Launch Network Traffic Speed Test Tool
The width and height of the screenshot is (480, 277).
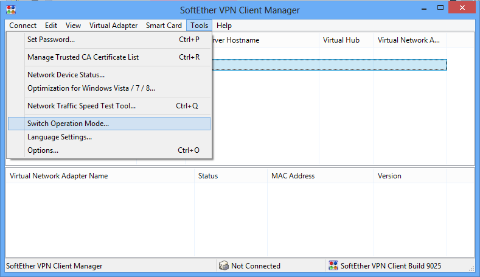tap(82, 106)
